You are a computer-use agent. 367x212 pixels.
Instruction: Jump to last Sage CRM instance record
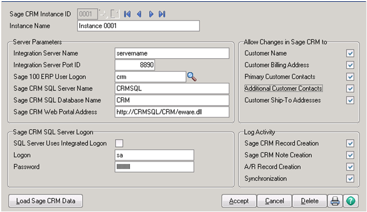tap(162, 14)
